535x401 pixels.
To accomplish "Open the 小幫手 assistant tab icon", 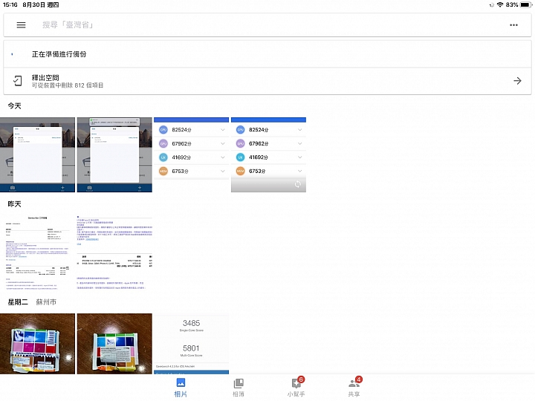I will click(x=296, y=383).
